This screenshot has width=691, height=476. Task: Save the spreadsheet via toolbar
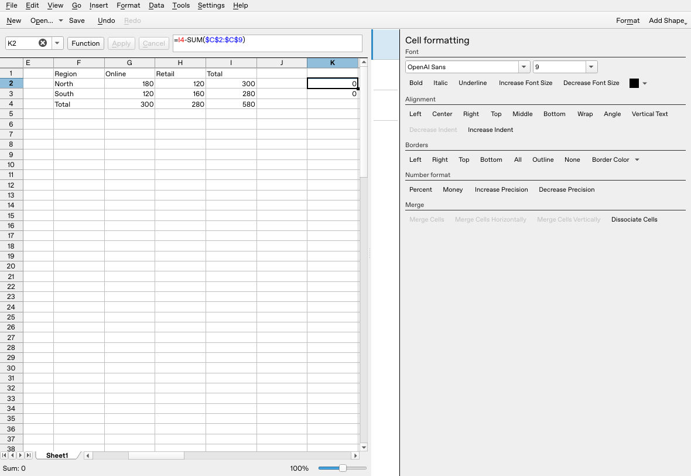[x=77, y=21]
